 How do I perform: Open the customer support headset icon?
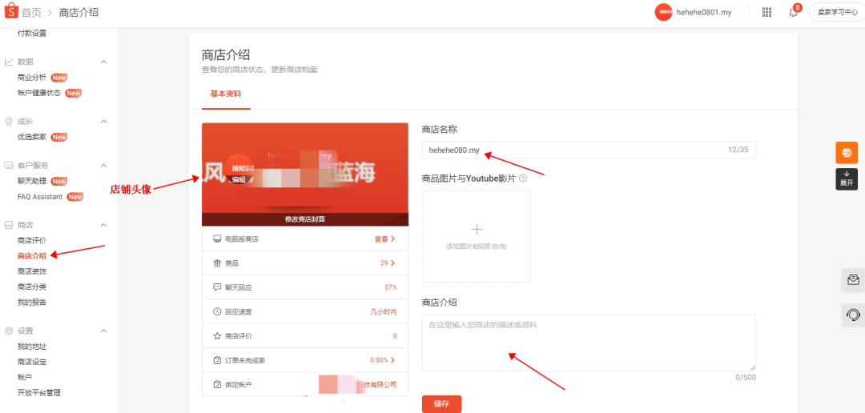[x=853, y=315]
